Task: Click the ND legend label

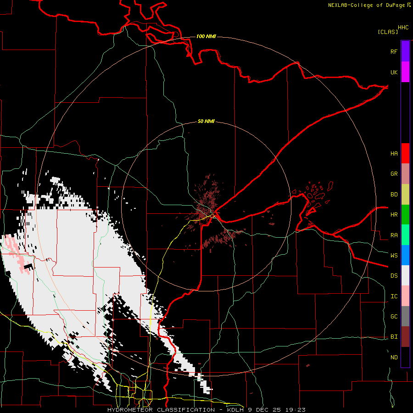Action: click(394, 357)
